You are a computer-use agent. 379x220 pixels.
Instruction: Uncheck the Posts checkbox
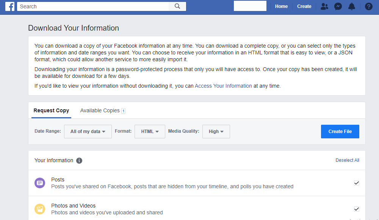click(357, 183)
